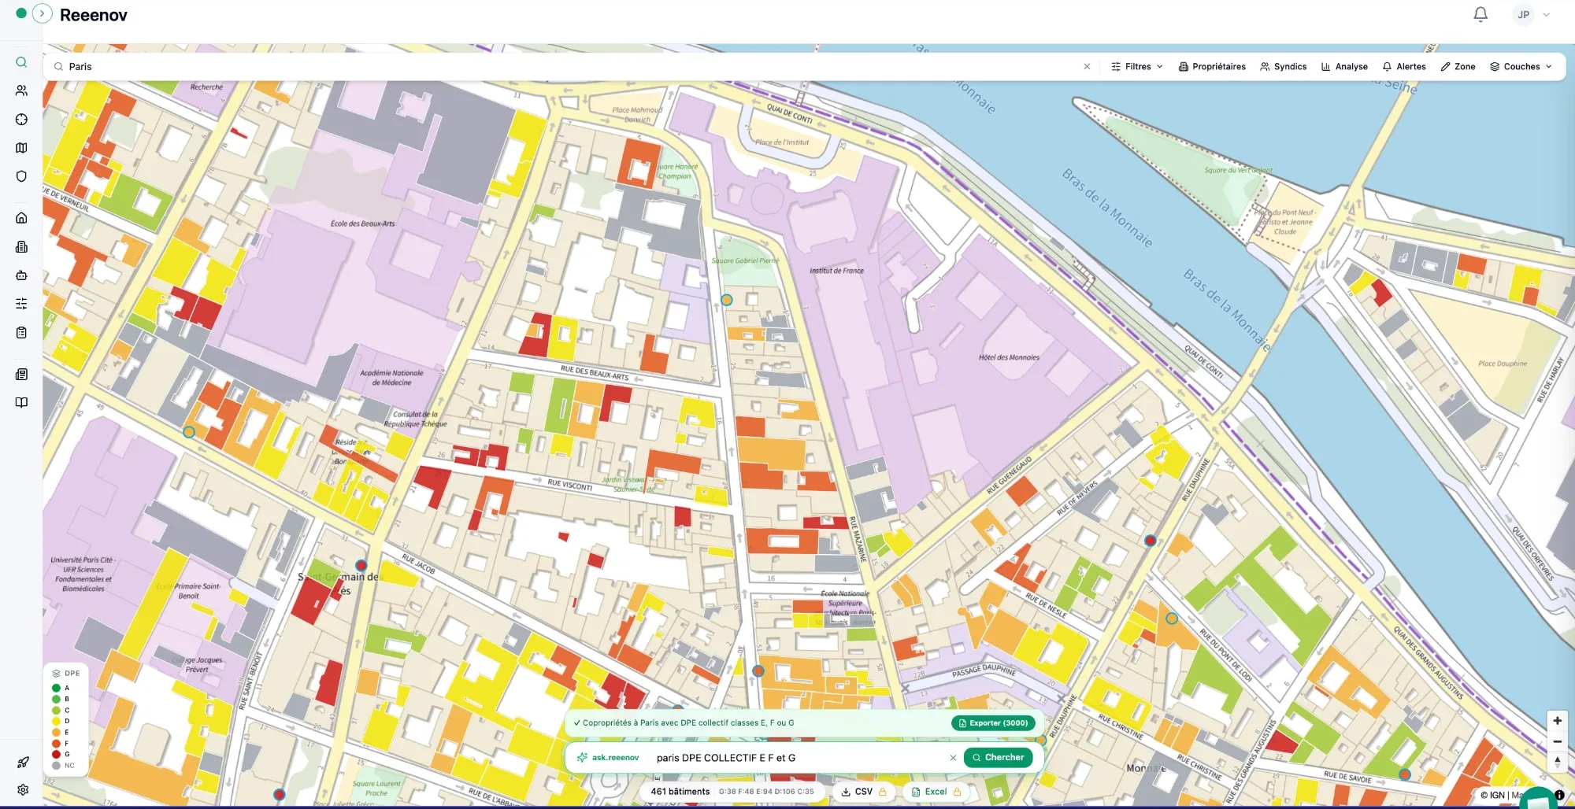The width and height of the screenshot is (1575, 809).
Task: Open the shield icon in the sidebar
Action: 21,176
